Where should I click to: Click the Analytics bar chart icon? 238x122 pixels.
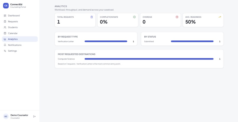click(5, 39)
